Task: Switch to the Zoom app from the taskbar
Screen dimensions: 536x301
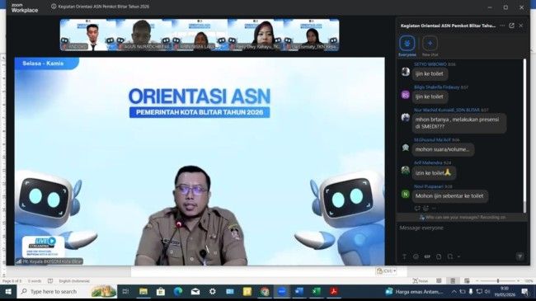Action: [x=282, y=292]
